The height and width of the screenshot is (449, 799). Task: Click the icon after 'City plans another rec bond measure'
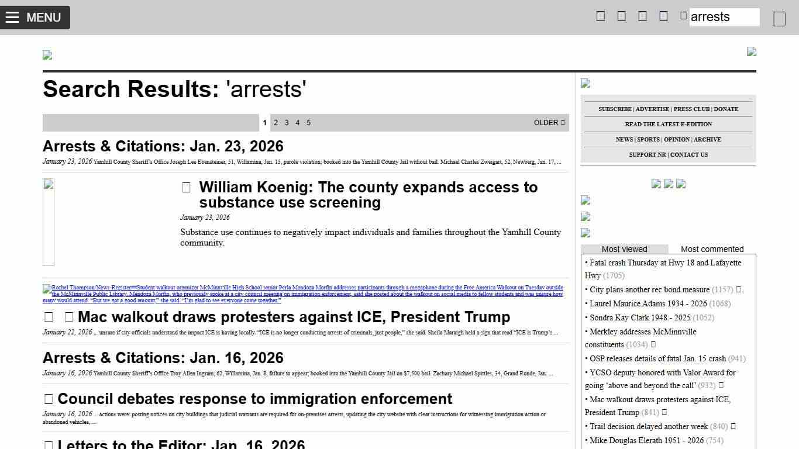[738, 289]
